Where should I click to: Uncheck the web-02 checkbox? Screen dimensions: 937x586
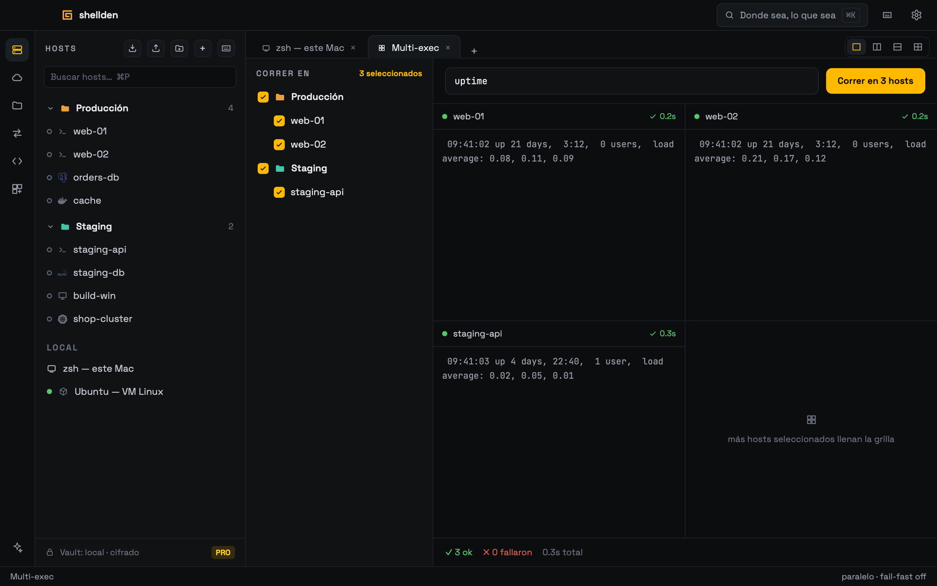(x=279, y=145)
